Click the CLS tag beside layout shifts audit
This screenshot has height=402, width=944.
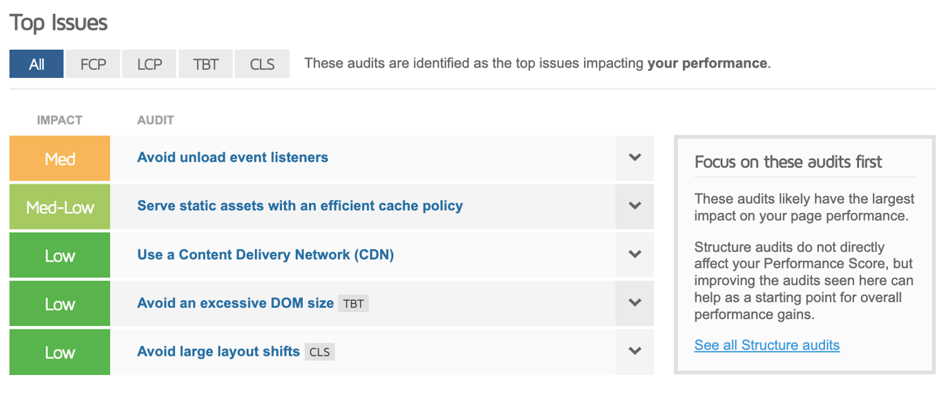click(x=319, y=352)
